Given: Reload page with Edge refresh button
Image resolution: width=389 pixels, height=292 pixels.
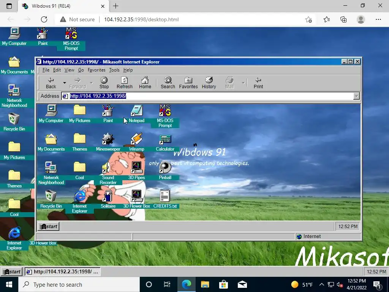Looking at the screenshot, I should click(x=44, y=19).
